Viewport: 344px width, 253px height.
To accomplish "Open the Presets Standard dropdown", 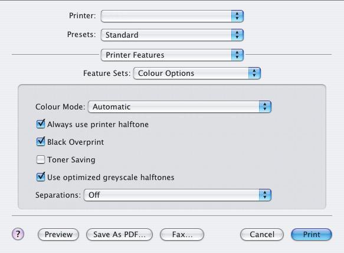I will pos(172,35).
